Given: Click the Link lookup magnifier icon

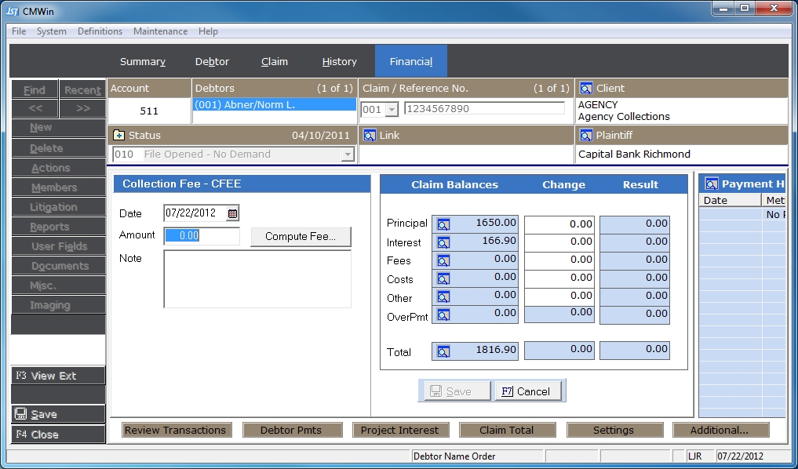Looking at the screenshot, I should (x=369, y=136).
